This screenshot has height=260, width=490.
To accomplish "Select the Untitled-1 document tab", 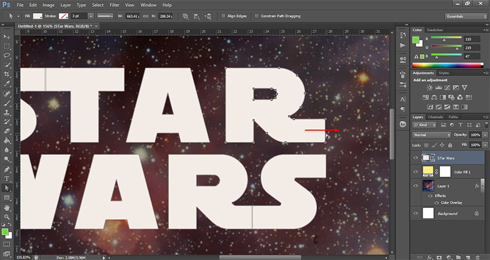I will click(55, 26).
